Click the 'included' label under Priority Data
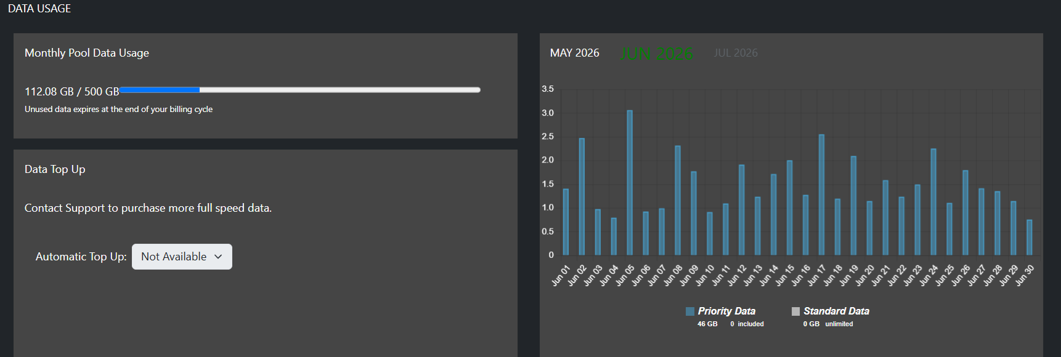 point(750,324)
